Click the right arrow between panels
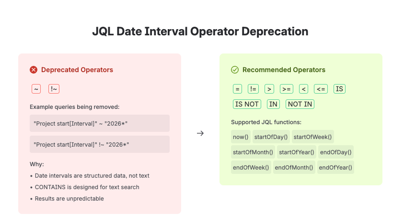The height and width of the screenshot is (224, 404). coord(200,133)
